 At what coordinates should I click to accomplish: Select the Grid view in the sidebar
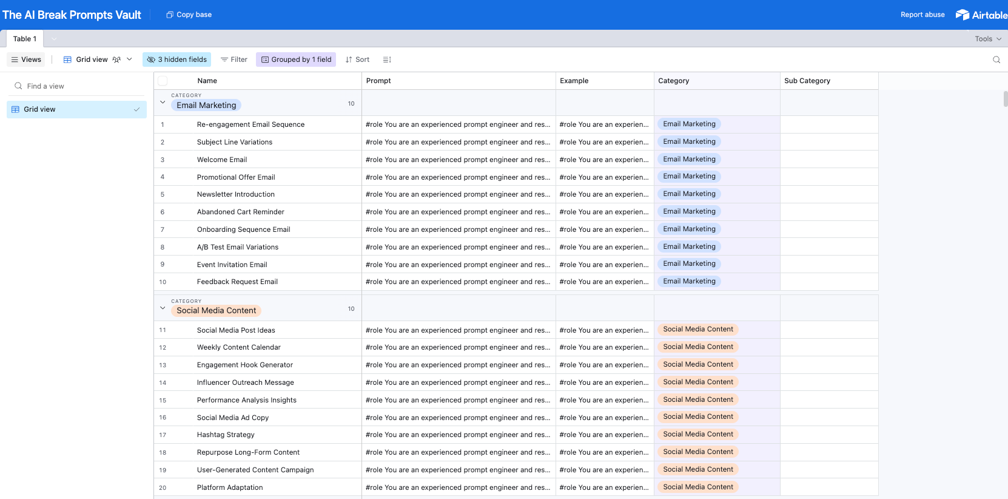76,109
